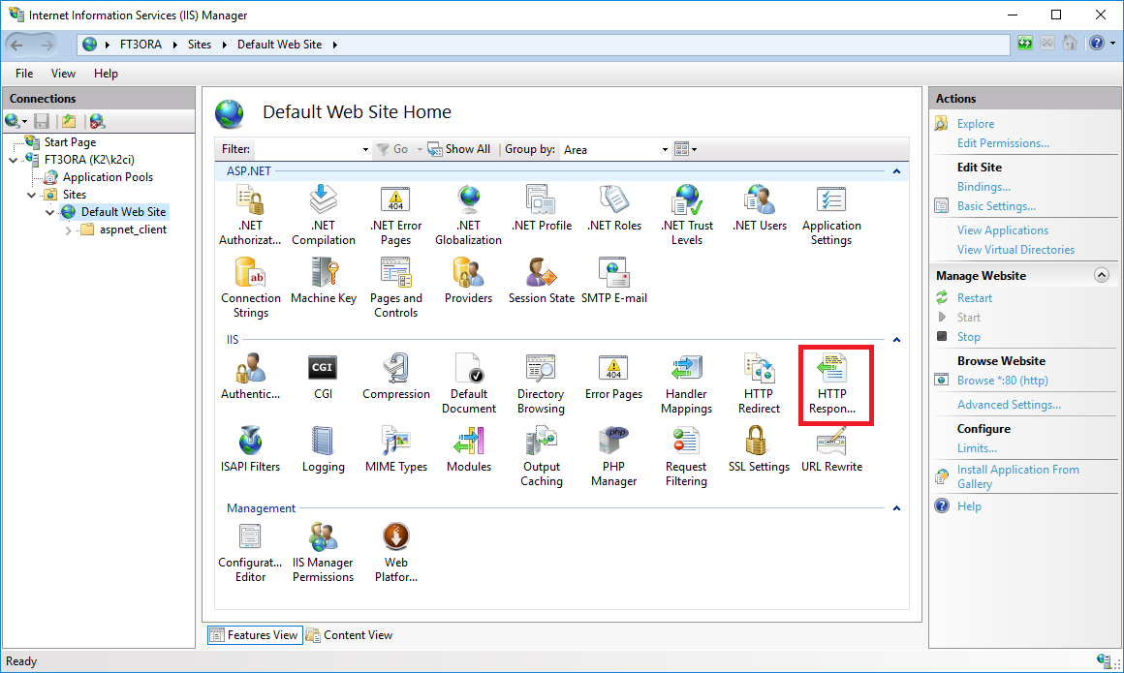Stop the website
The image size is (1124, 673).
pyautogui.click(x=968, y=337)
